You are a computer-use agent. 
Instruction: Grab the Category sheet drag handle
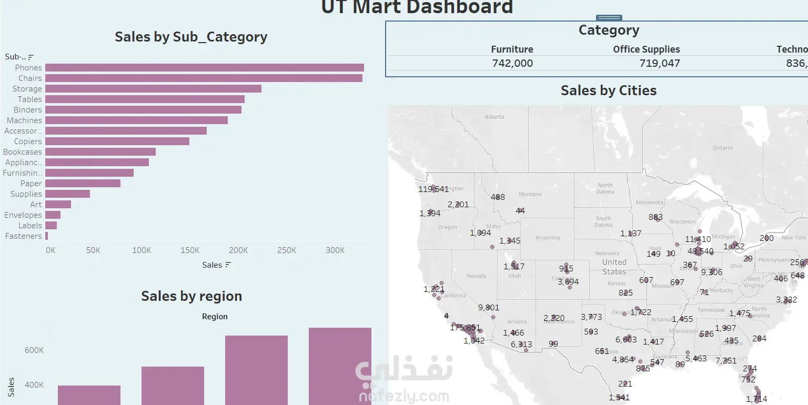(610, 18)
